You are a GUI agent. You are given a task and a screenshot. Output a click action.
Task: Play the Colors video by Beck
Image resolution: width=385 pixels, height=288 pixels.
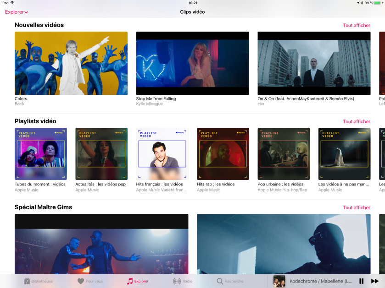(71, 63)
